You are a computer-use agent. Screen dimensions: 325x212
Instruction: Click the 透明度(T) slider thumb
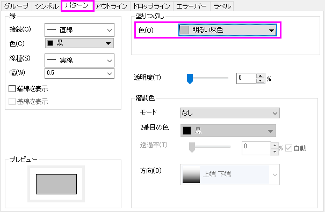[190, 79]
